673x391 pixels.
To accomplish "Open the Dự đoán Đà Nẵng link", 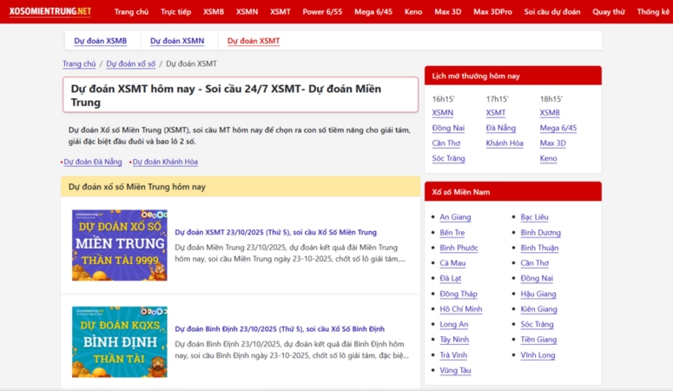I will pos(93,162).
